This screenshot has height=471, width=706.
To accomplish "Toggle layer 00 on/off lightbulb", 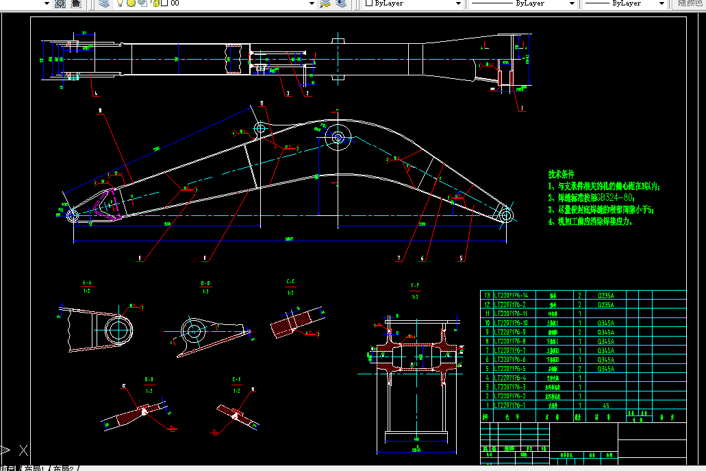I will click(120, 3).
